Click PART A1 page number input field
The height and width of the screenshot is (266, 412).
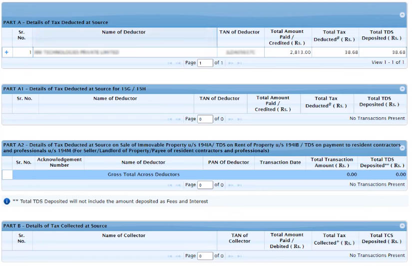(x=205, y=119)
